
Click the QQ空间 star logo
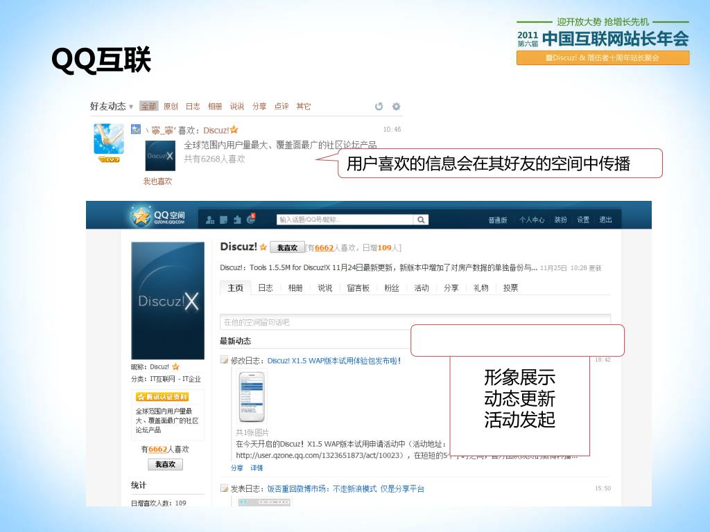point(140,217)
